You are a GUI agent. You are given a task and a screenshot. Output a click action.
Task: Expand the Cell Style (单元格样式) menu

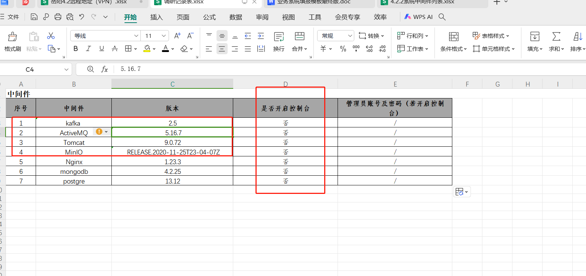pyautogui.click(x=494, y=49)
